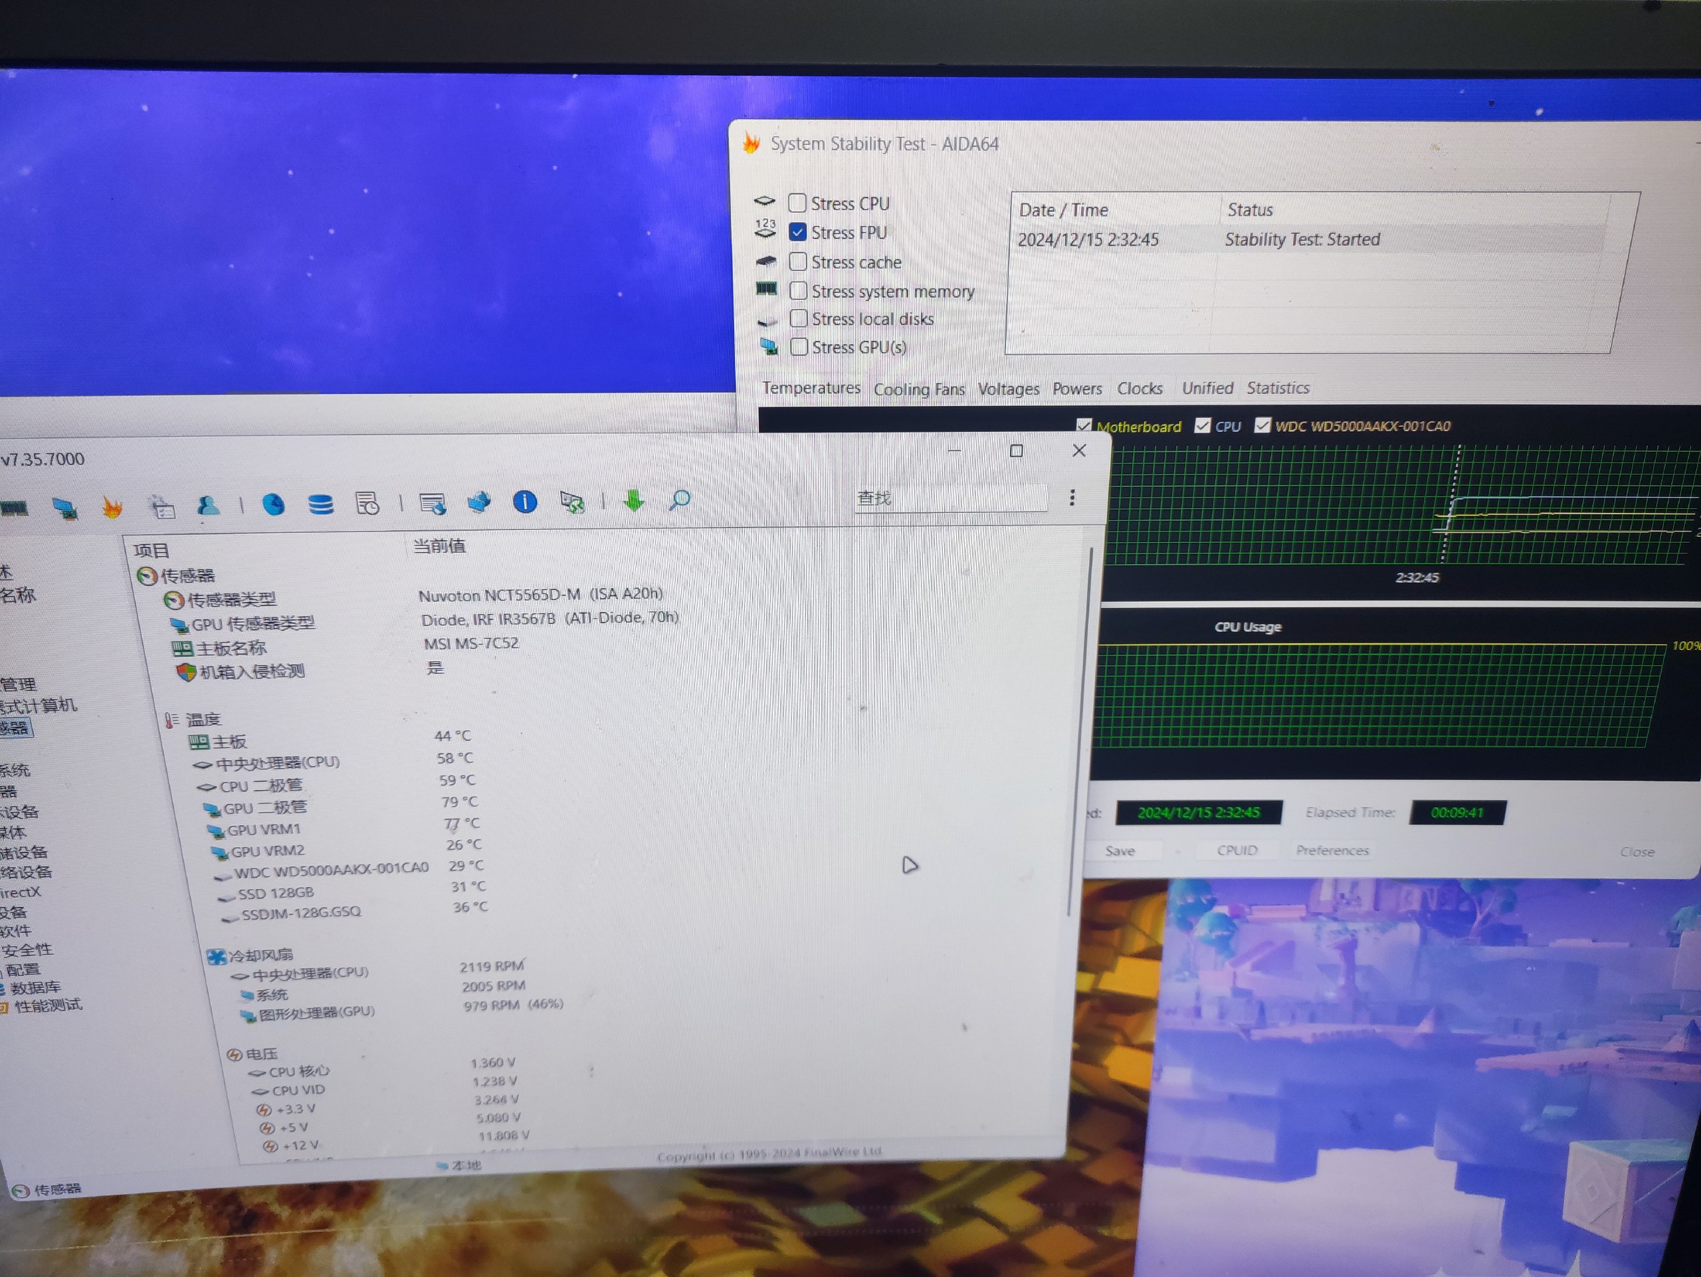
Task: Select 数据库 in the left sidebar
Action: pyautogui.click(x=35, y=987)
